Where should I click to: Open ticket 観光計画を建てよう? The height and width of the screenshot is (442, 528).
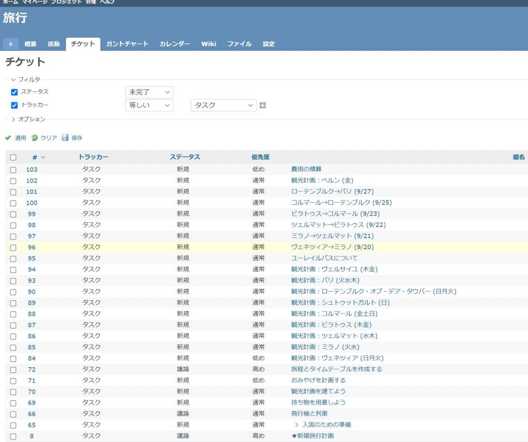[319, 391]
